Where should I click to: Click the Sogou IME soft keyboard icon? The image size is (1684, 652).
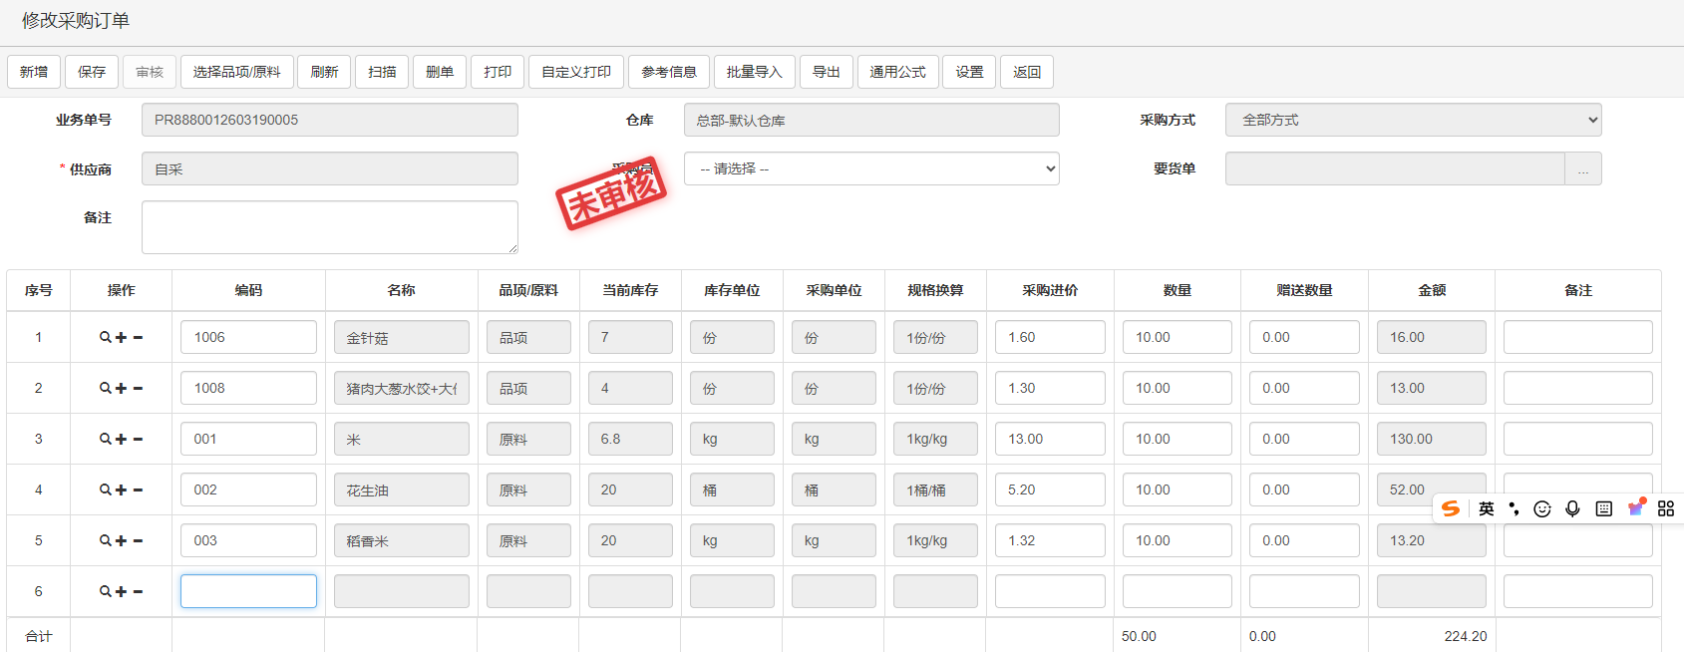[1603, 509]
